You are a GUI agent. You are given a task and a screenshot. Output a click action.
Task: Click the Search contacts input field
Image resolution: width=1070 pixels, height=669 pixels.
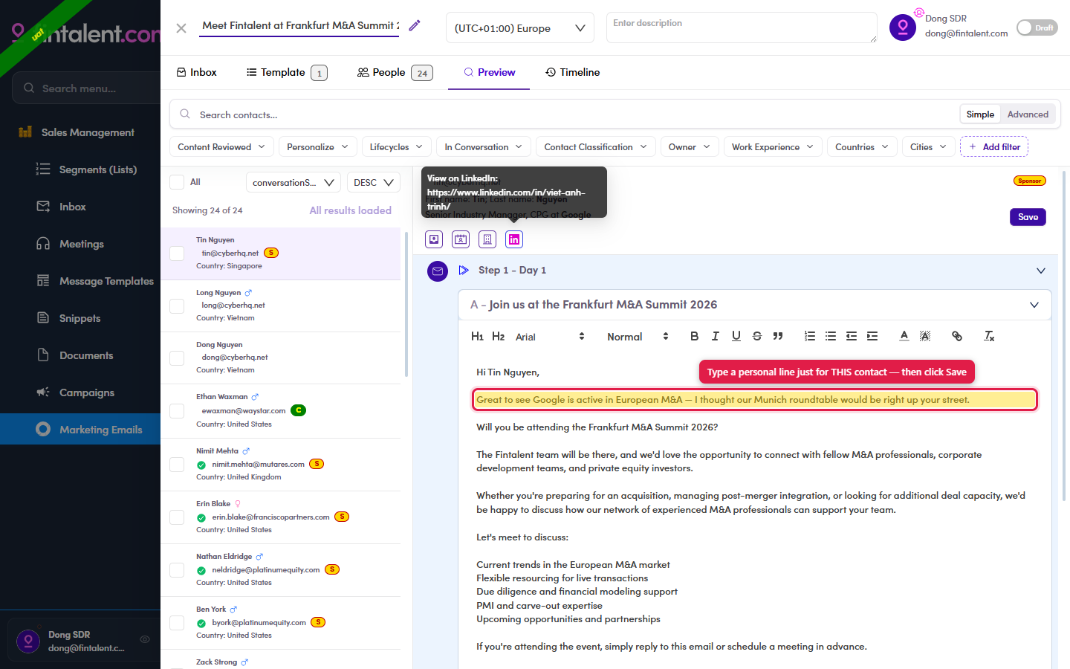565,114
